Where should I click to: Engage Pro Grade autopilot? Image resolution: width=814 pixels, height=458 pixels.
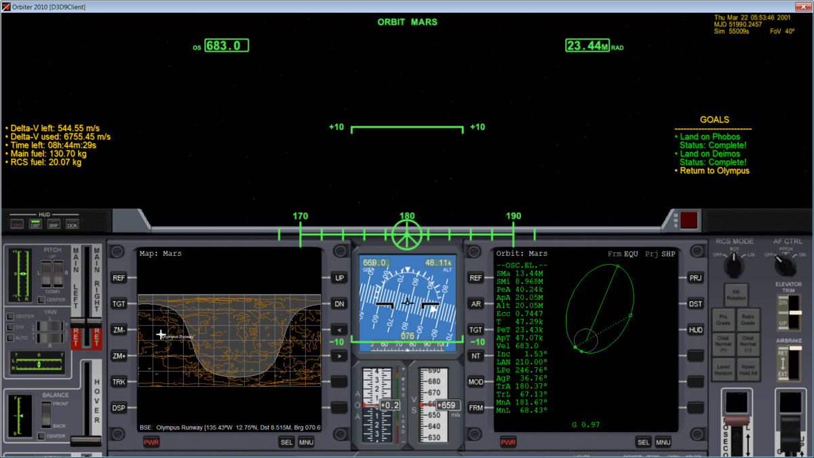pyautogui.click(x=723, y=320)
